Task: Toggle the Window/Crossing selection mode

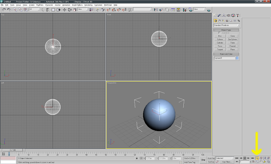Action: [x=58, y=10]
